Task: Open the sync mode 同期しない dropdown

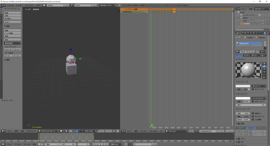Action: click(x=116, y=144)
